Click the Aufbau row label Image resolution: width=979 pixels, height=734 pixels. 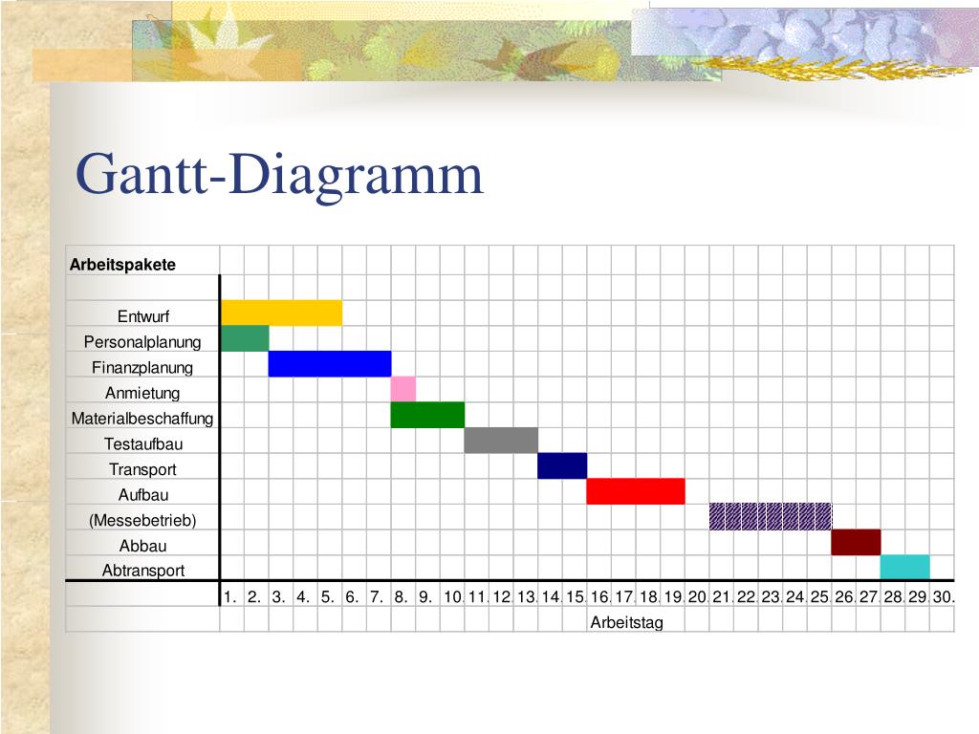[x=143, y=495]
